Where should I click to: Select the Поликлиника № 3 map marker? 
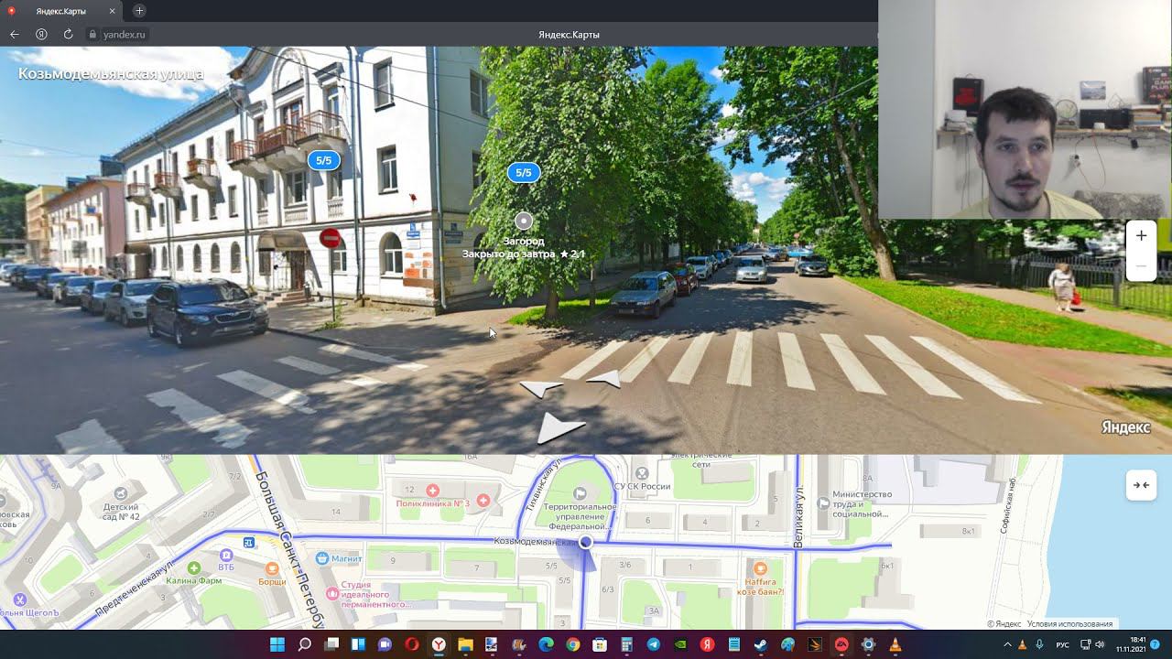(x=432, y=492)
